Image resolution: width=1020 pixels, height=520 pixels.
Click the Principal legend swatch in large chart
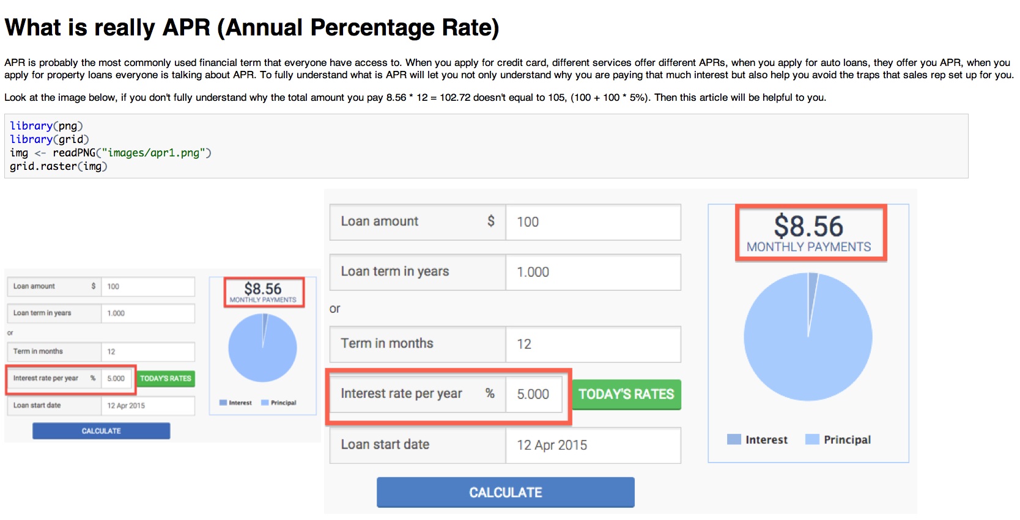[812, 440]
